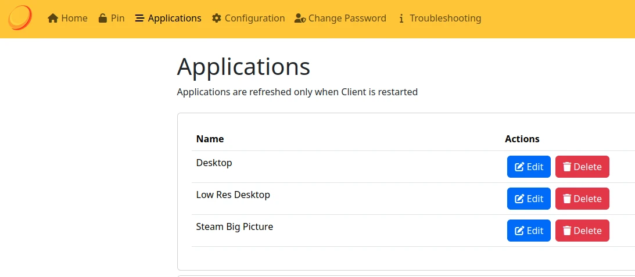Click the pencil icon in the Desktop row
Viewport: 635px width, 277px height.
tap(519, 167)
